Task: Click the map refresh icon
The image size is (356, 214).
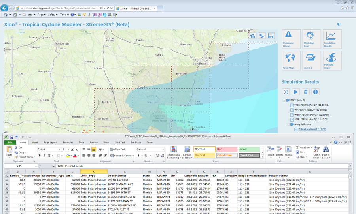Action: pyautogui.click(x=261, y=36)
